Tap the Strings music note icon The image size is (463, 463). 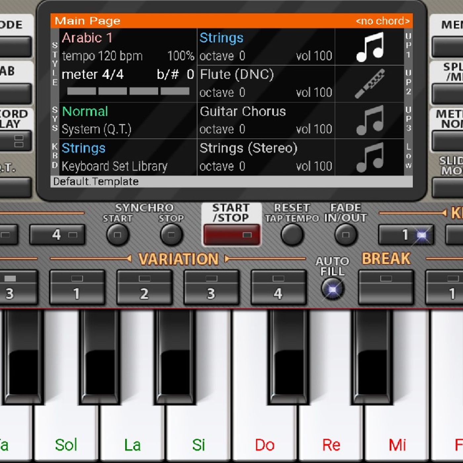370,47
